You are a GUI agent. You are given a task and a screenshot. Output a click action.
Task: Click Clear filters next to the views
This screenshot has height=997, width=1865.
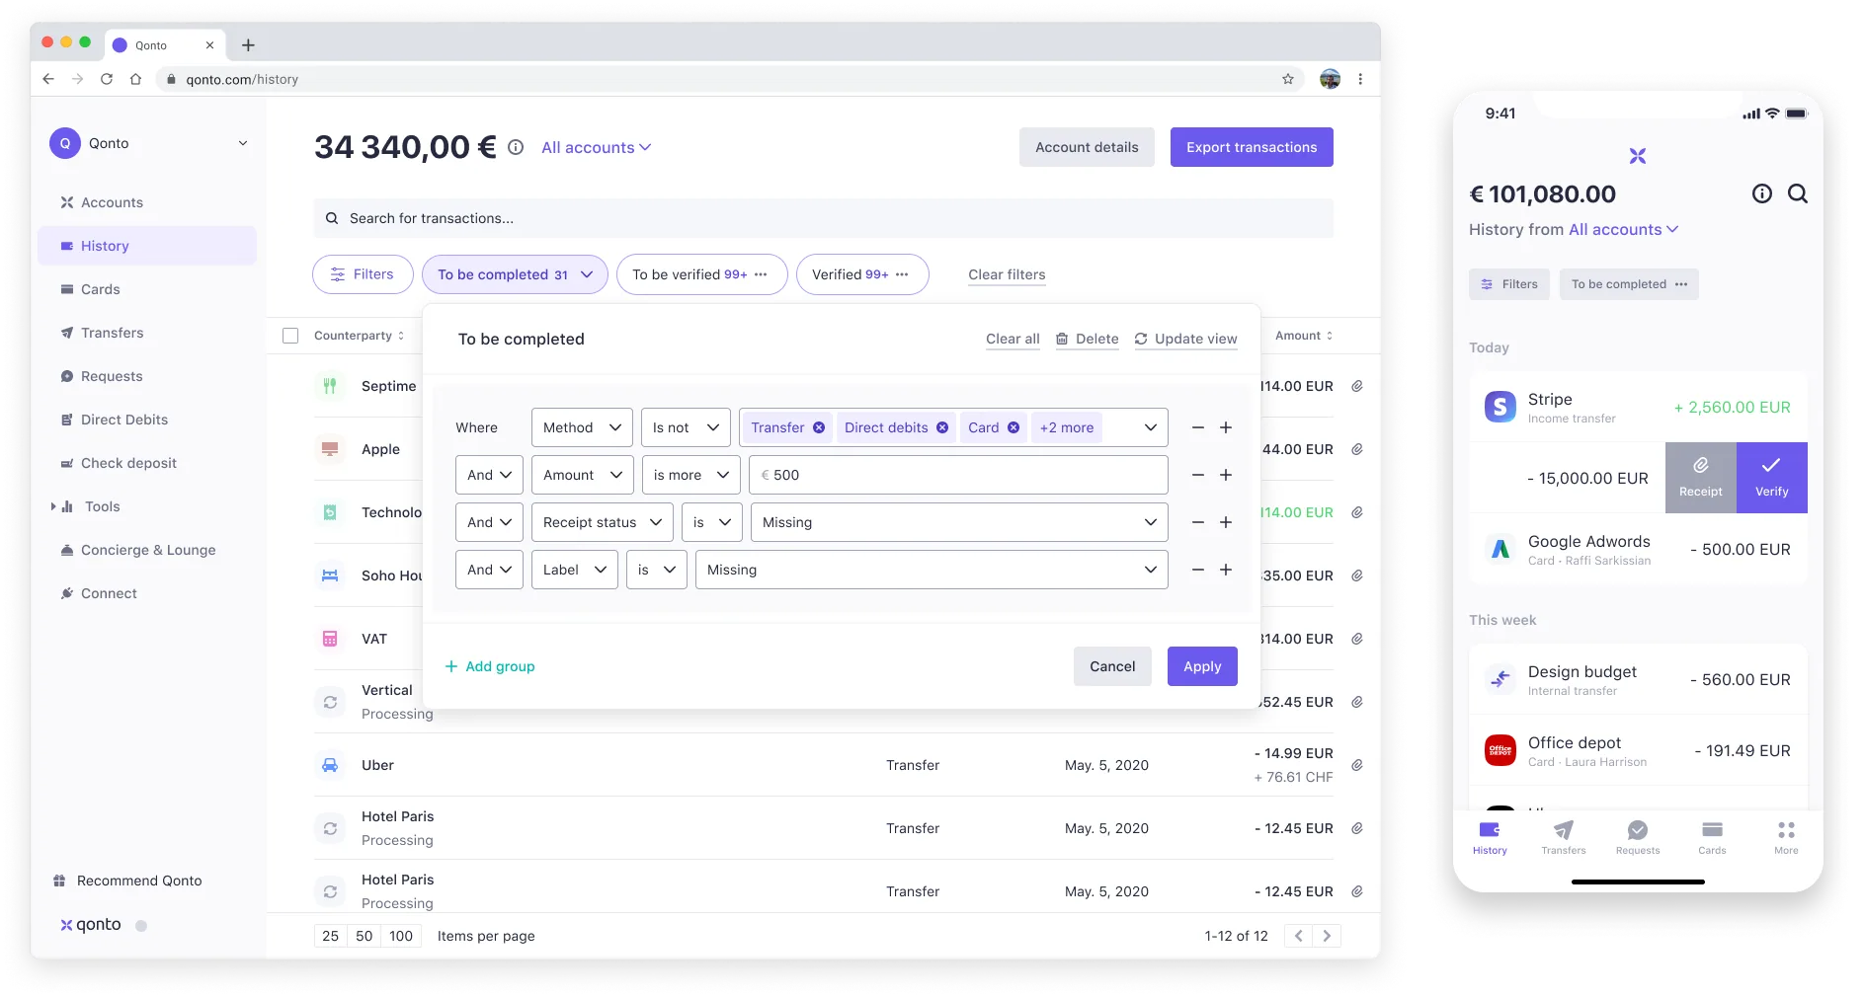pyautogui.click(x=1007, y=274)
